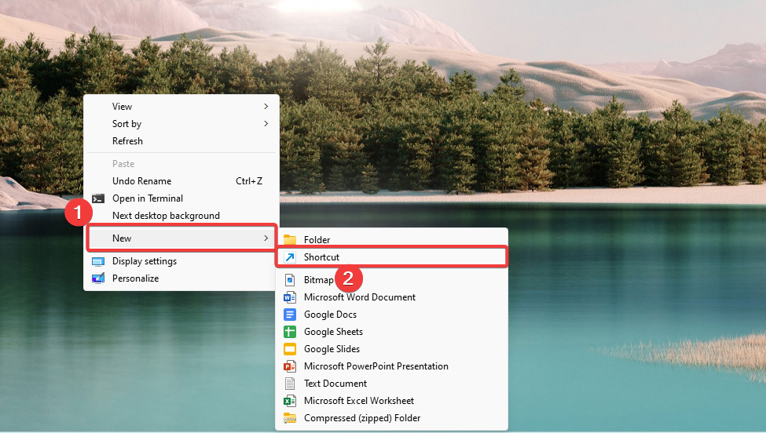Click the Excel worksheet icon

pos(290,401)
